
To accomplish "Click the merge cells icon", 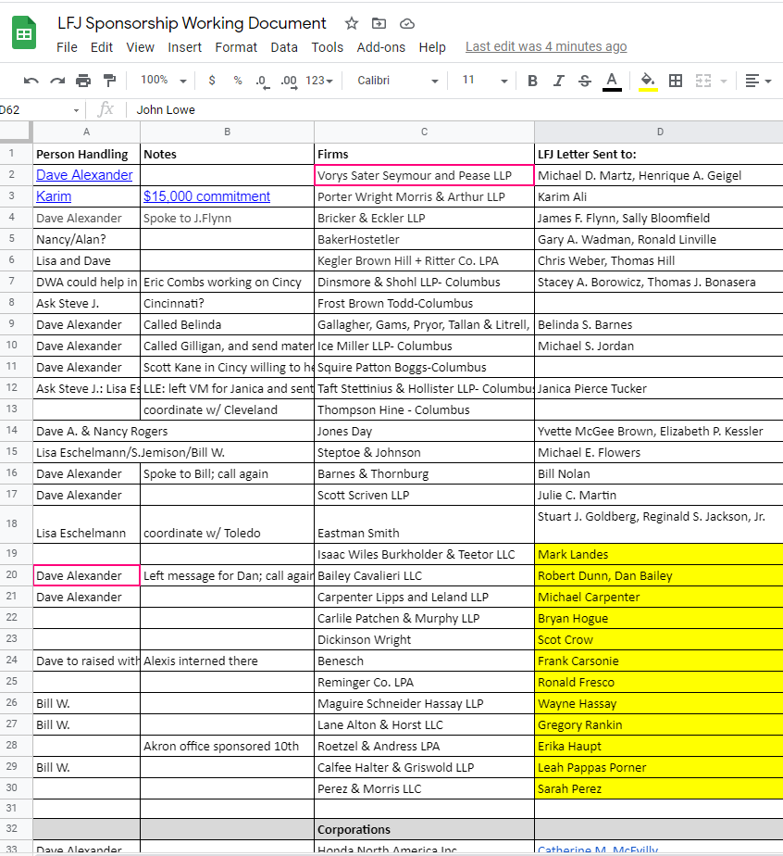I will tap(703, 81).
